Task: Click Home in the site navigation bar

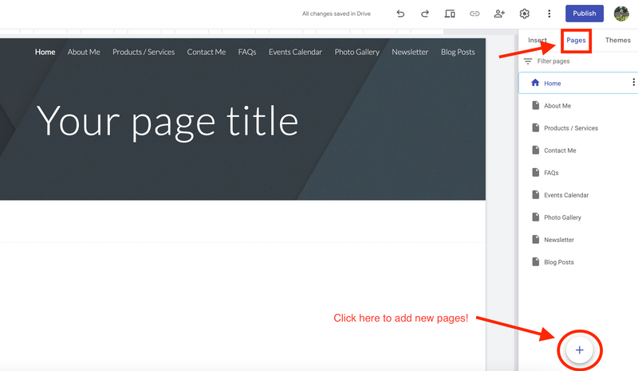Action: coord(45,52)
